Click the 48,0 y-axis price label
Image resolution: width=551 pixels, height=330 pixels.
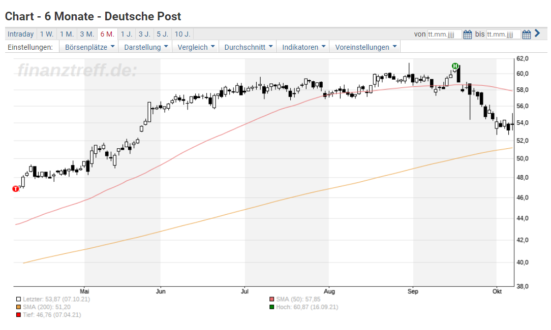coord(523,178)
